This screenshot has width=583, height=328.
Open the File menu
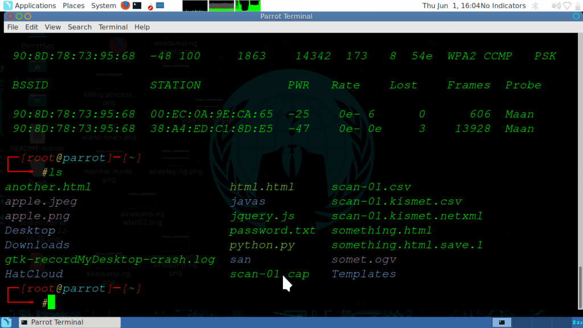[x=13, y=27]
